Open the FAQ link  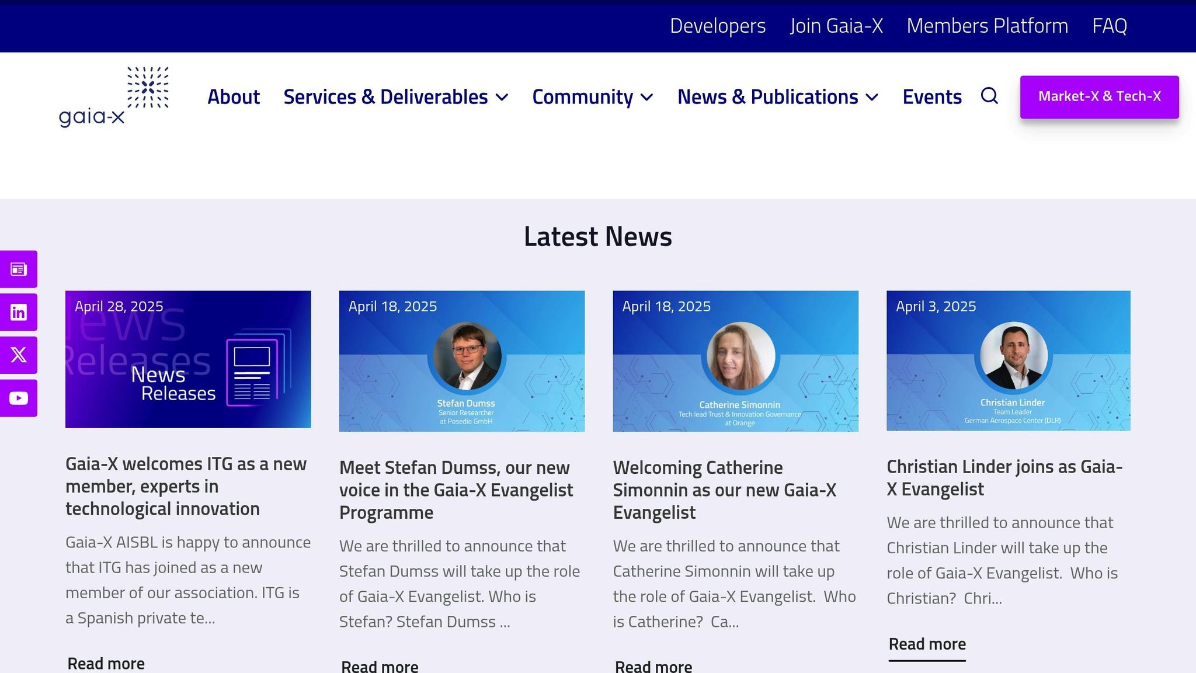[x=1110, y=26]
